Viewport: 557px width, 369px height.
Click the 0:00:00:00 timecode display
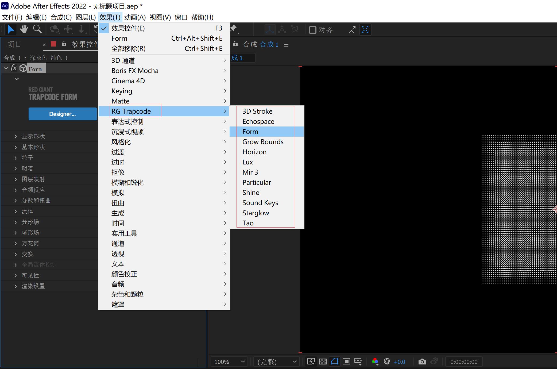coord(463,362)
